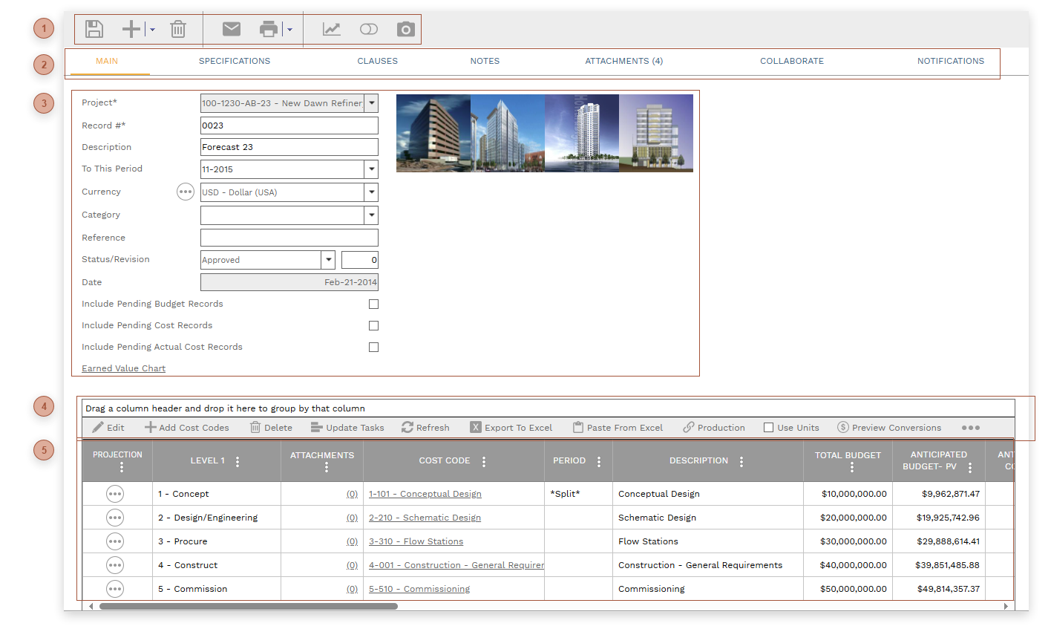Switch to the Specifications tab
The width and height of the screenshot is (1051, 629).
(x=235, y=61)
